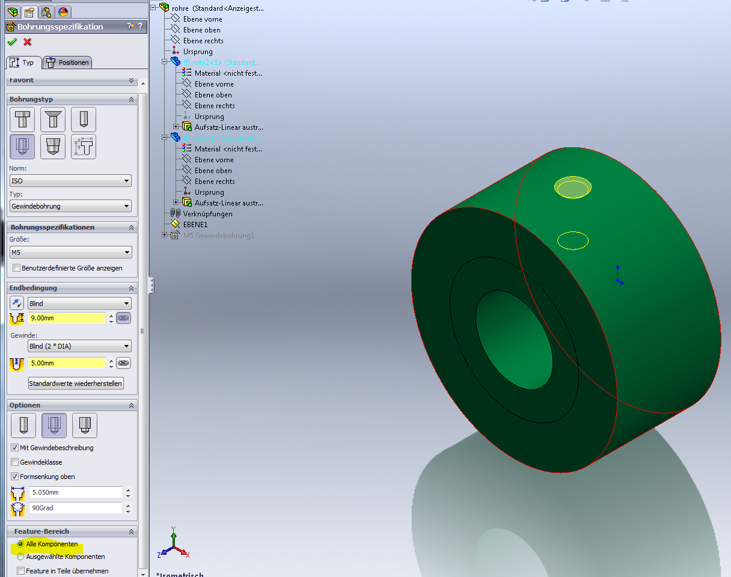Select tap drill diameter option icon

[23, 426]
